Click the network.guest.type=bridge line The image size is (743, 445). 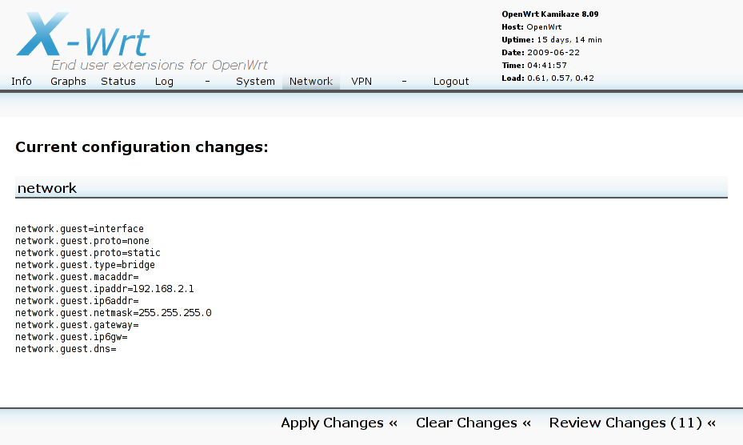[85, 265]
